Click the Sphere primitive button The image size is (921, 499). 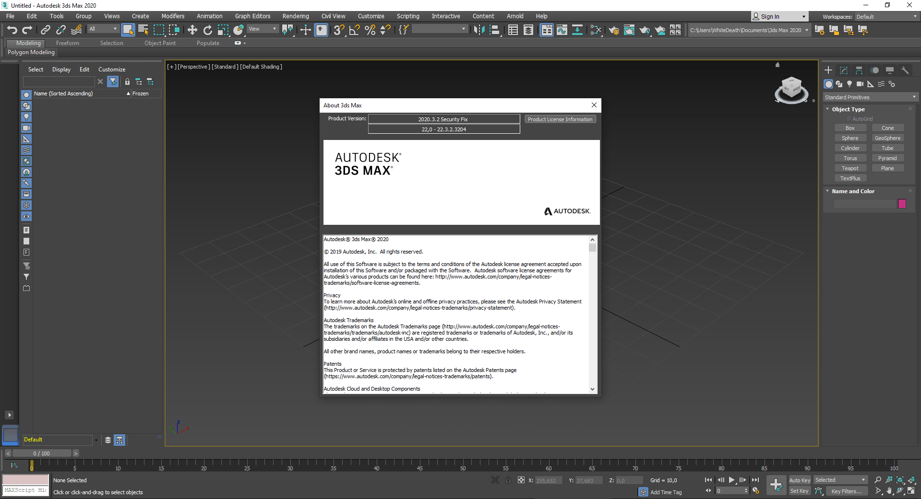(x=850, y=138)
